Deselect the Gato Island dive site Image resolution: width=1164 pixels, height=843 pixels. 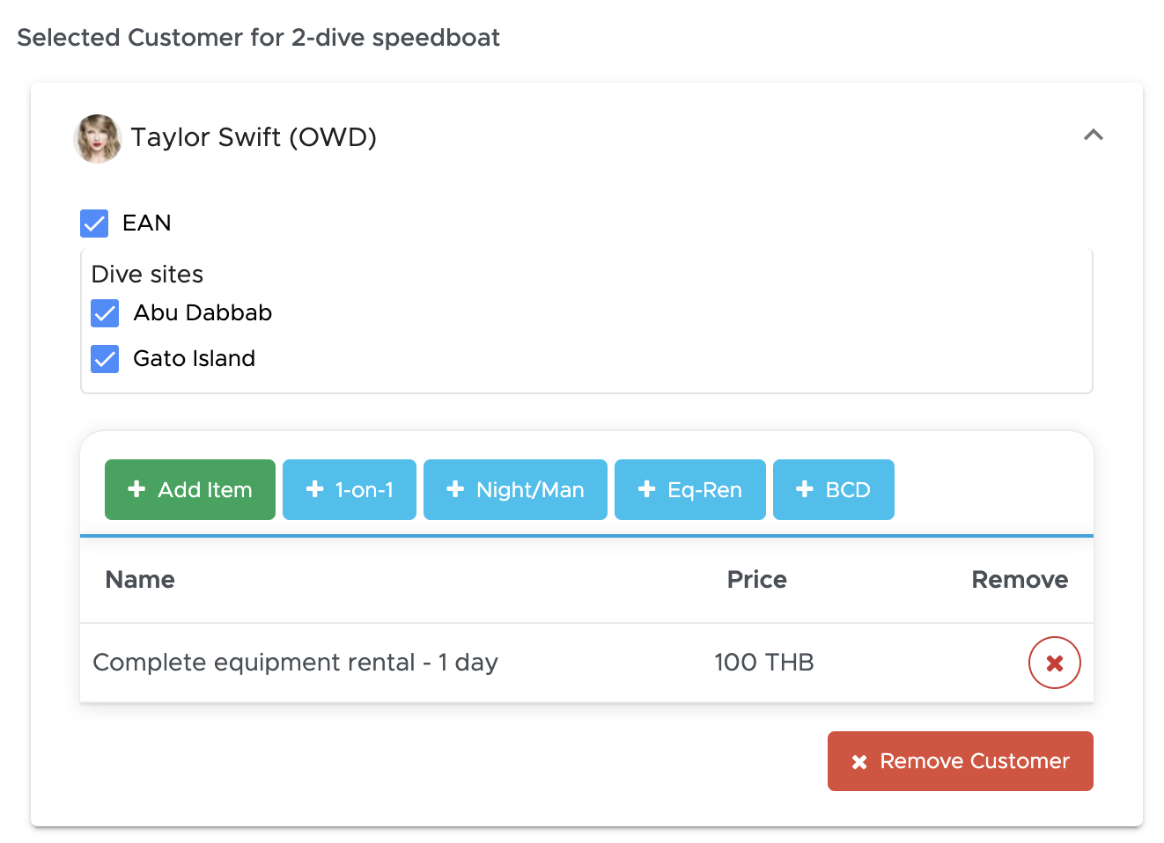point(105,359)
